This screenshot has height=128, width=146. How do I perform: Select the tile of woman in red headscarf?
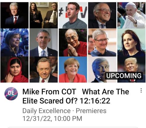(15, 69)
